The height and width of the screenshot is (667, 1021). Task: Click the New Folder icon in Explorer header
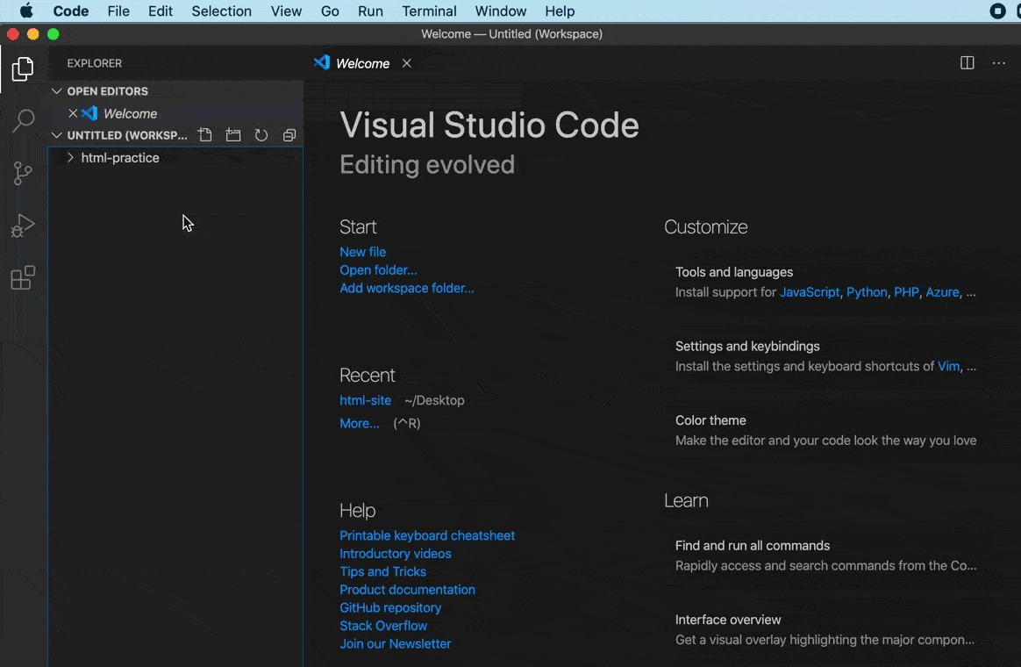point(233,134)
